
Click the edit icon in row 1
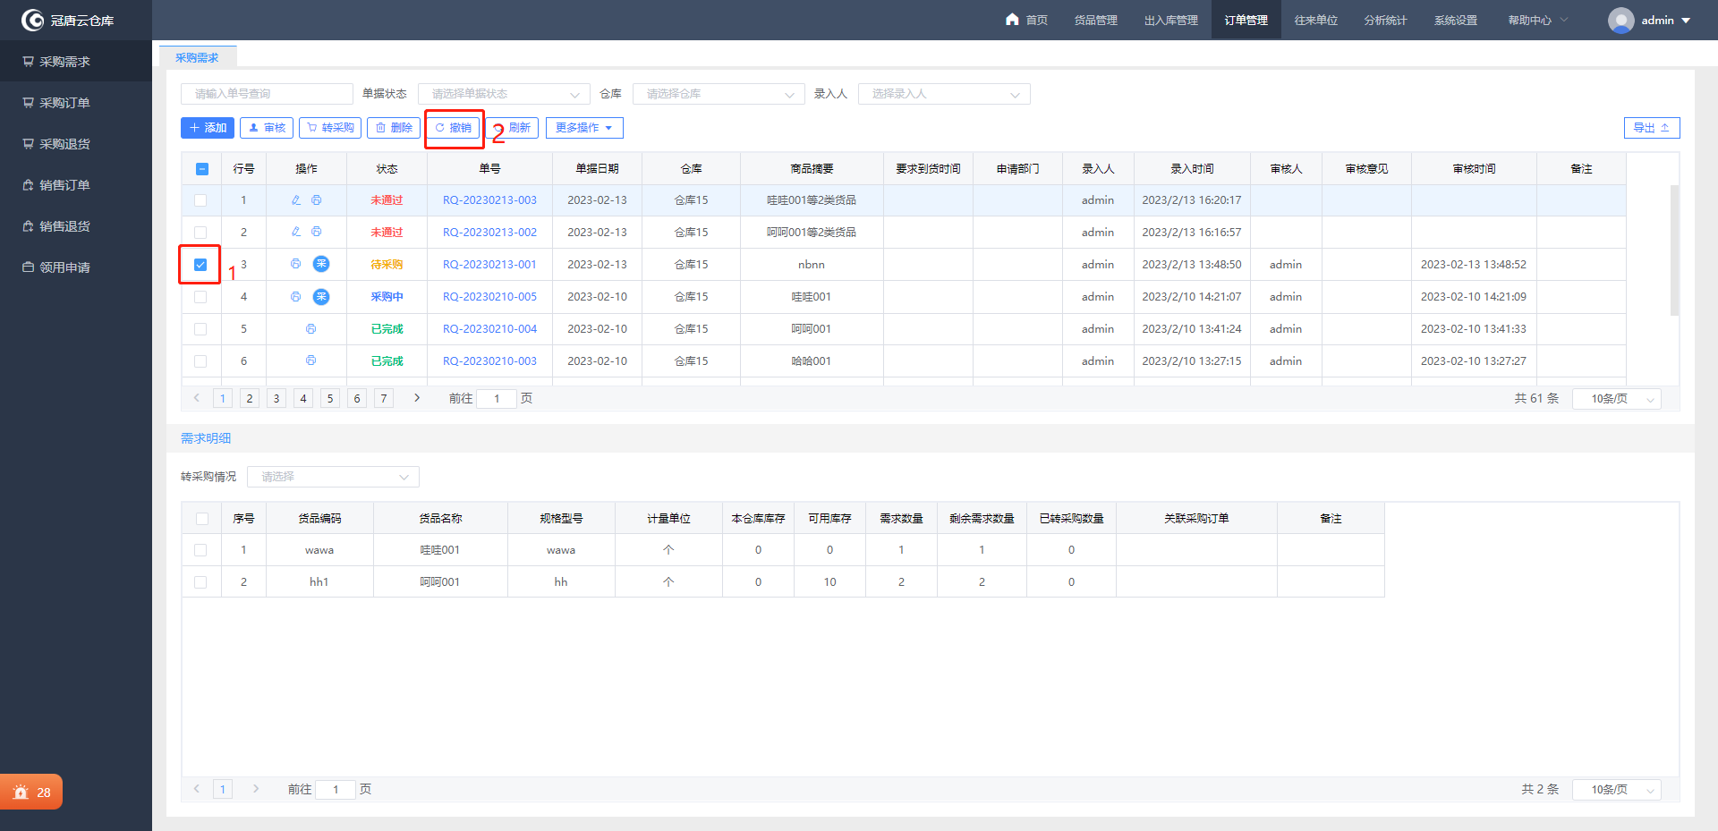tap(296, 200)
